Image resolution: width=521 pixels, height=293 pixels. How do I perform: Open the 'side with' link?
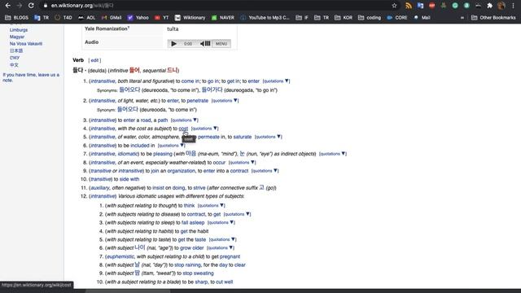click(x=129, y=179)
